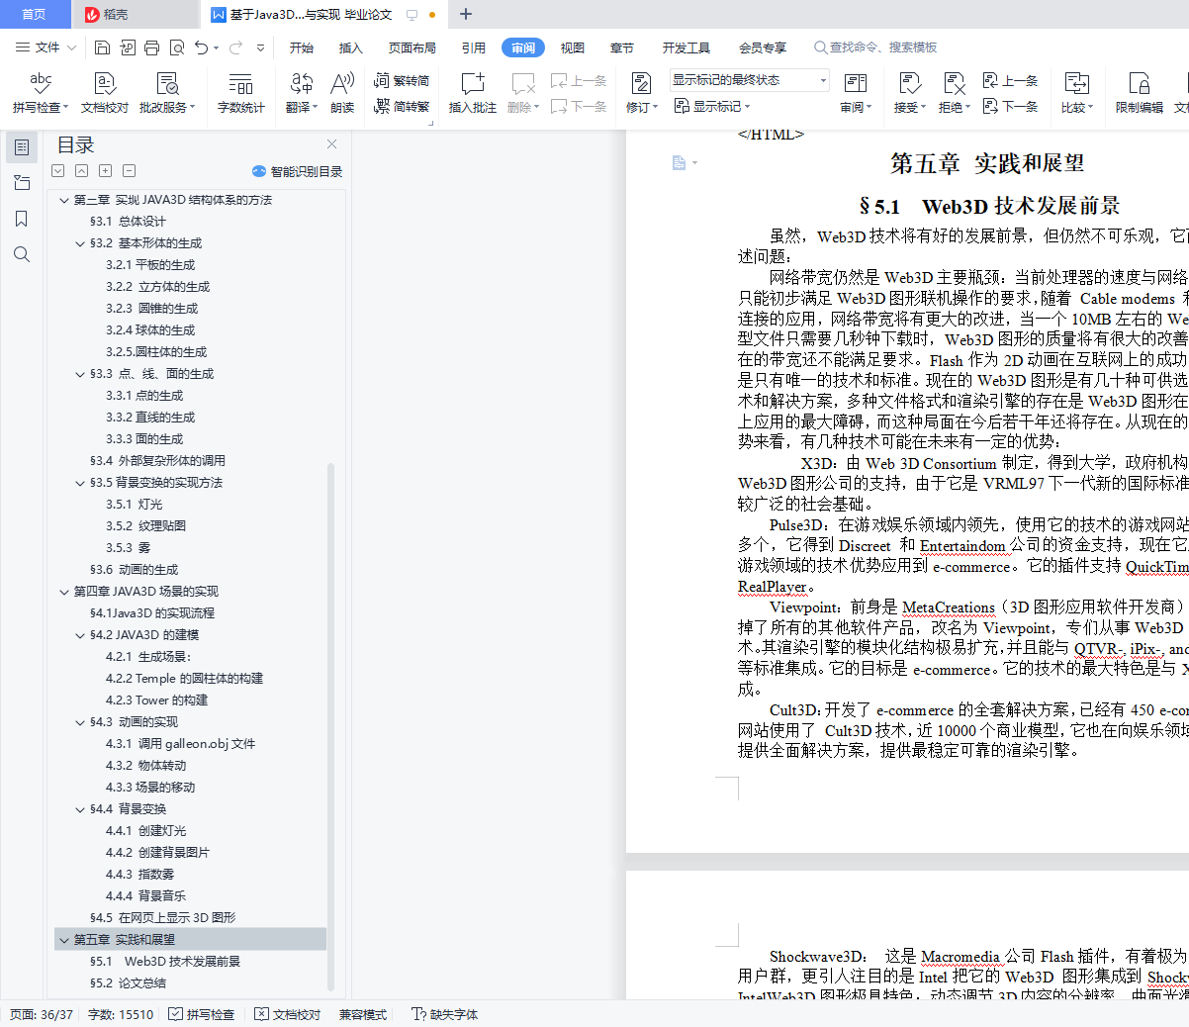Collapse 第四章 JAVA3D 场景的实现 node

pos(64,592)
